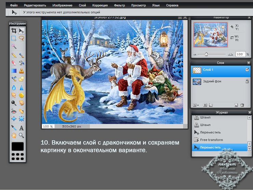The image size is (253, 190).
Task: Click zoom in icon in Navigator
Action: 230,54
